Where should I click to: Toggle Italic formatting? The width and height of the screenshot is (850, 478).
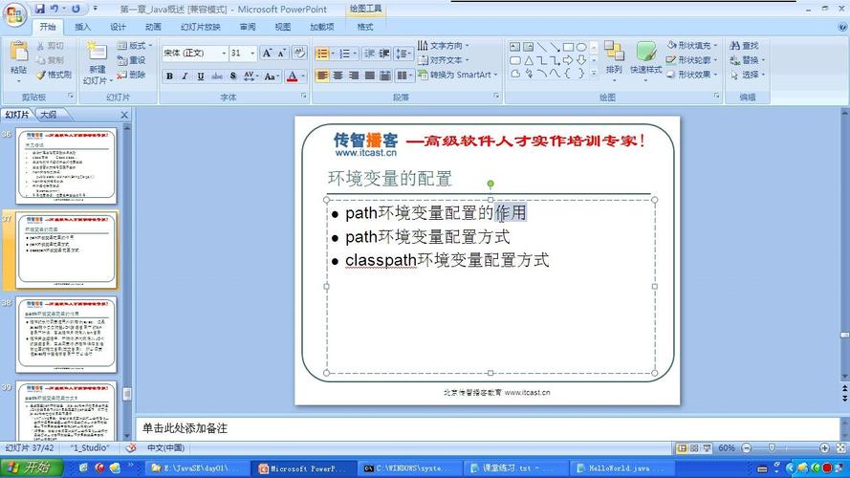point(185,76)
